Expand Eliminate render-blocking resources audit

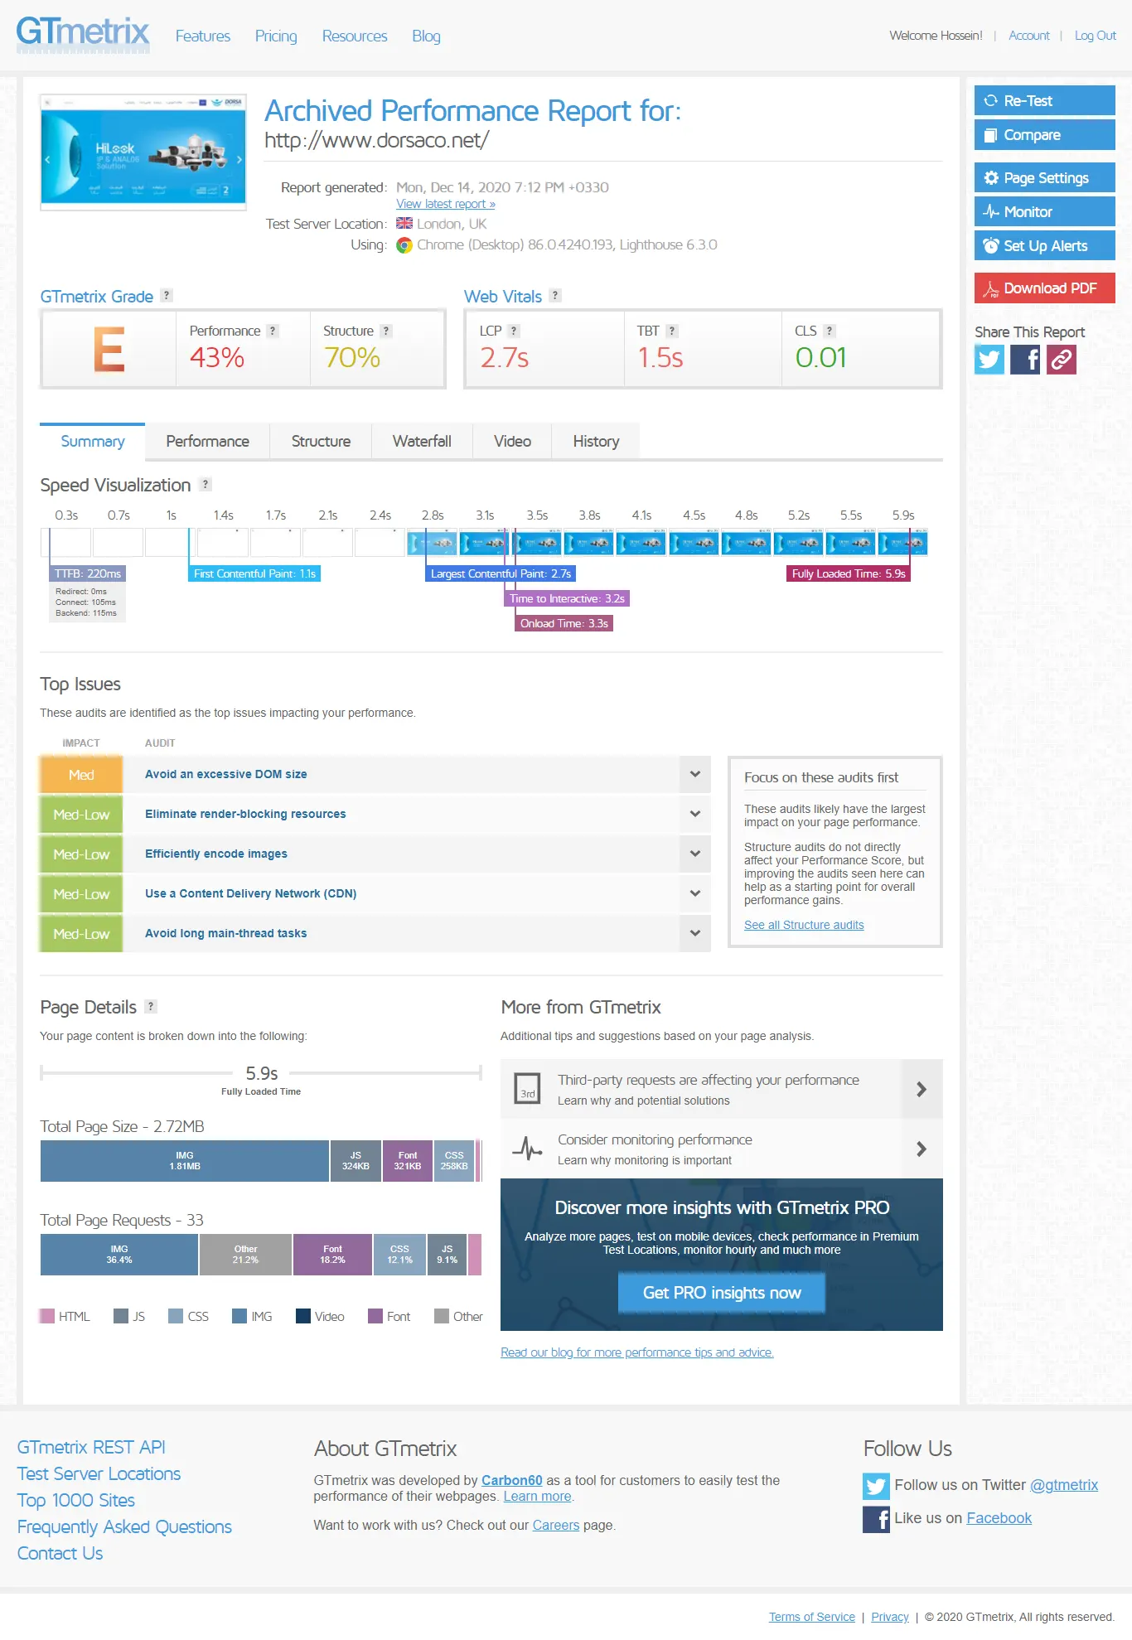click(695, 814)
